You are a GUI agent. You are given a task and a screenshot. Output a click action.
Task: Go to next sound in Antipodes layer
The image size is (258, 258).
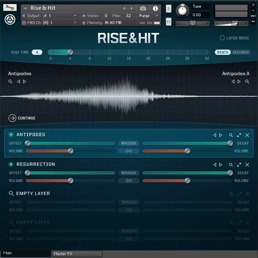[x=221, y=135]
